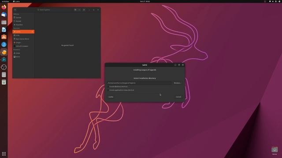Click the Lutris source refresh icon

[32, 32]
